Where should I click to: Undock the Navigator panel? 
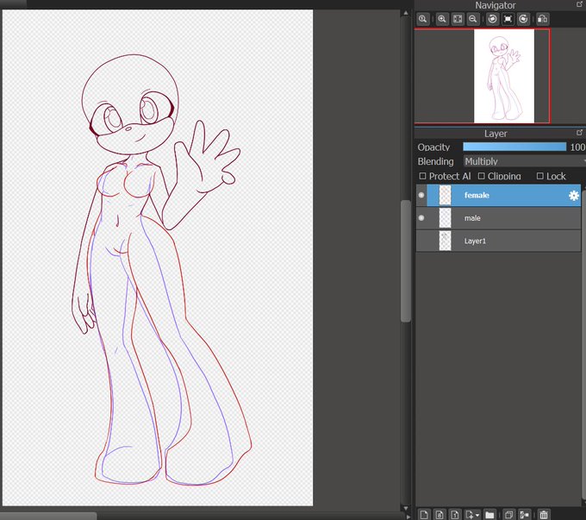580,4
